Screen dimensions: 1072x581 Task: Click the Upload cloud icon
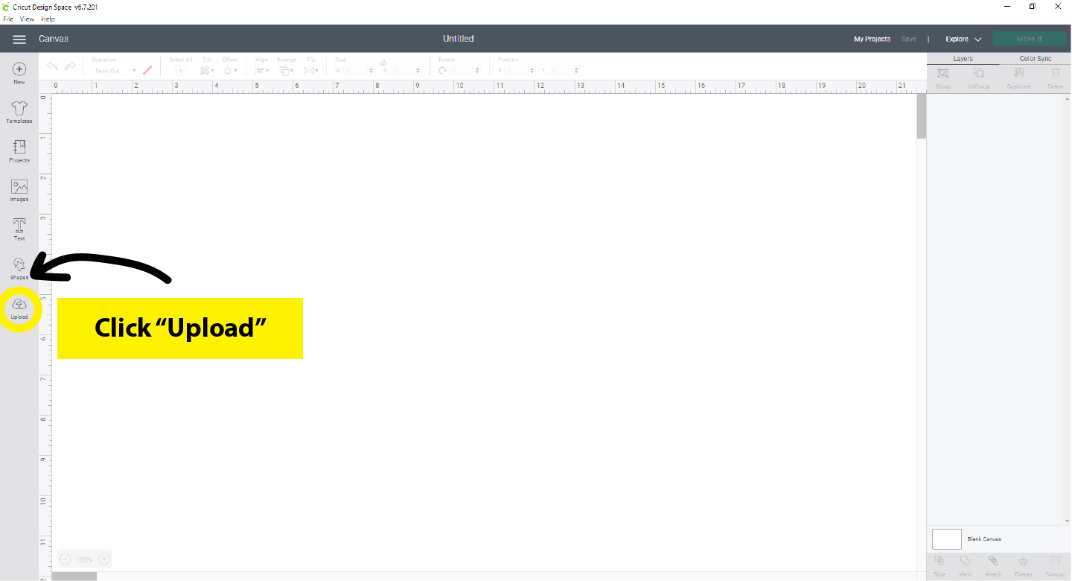pos(19,304)
